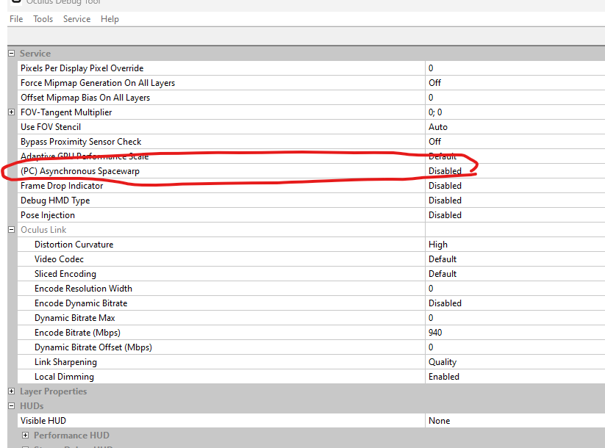Select the Dynamic Bitrate Max label
The height and width of the screenshot is (448, 605).
pos(75,318)
